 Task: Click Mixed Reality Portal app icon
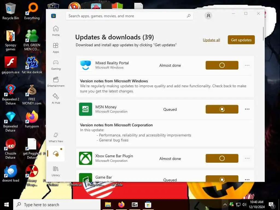(86, 65)
